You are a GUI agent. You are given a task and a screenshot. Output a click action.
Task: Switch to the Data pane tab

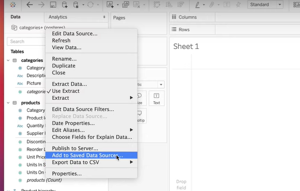15,17
